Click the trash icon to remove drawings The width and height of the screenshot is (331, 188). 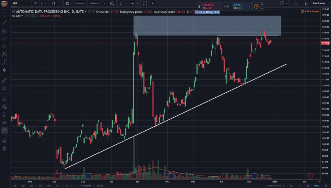[x=4, y=148]
